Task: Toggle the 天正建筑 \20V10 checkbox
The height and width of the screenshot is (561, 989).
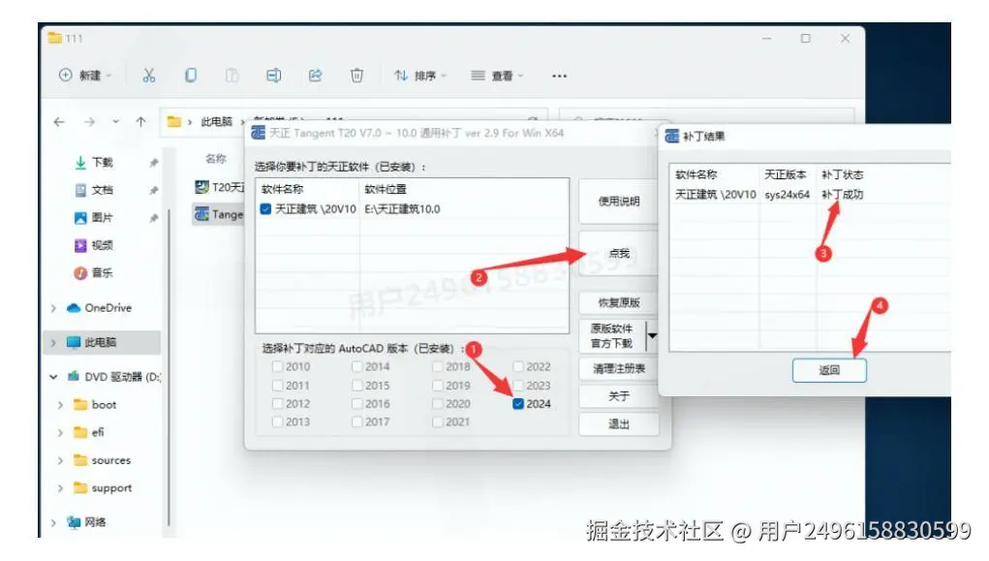Action: click(x=265, y=209)
